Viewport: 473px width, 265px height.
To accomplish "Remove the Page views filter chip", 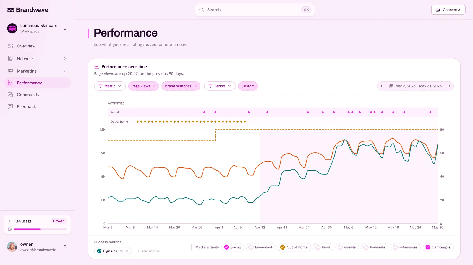I will [154, 86].
